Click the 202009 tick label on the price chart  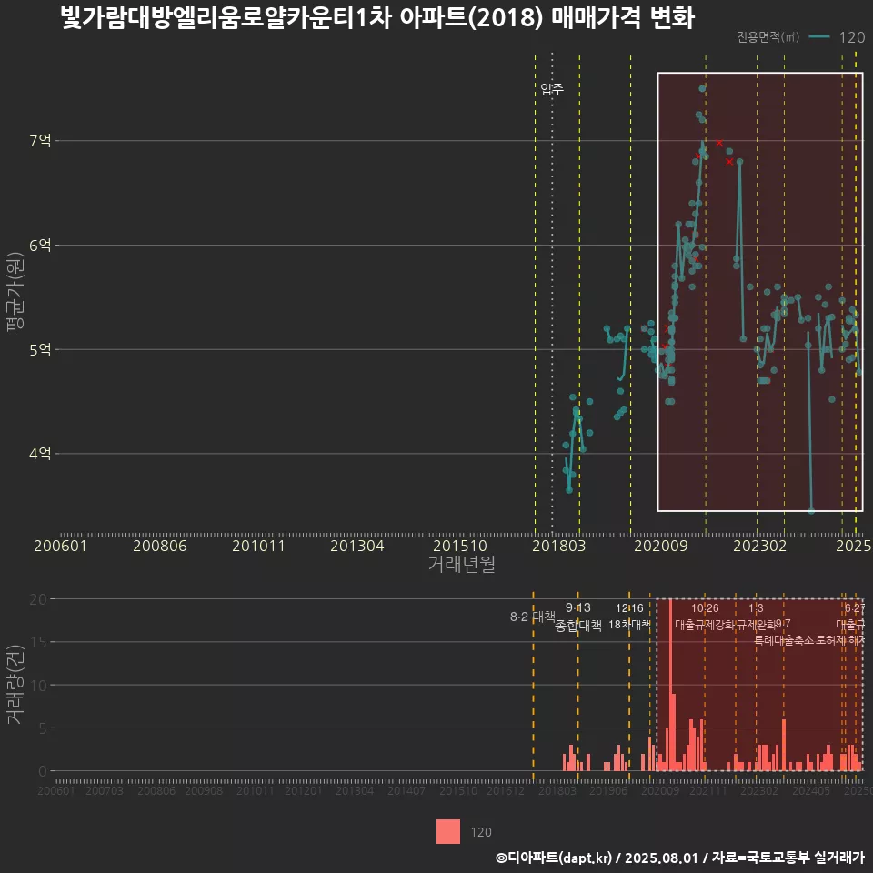click(661, 546)
